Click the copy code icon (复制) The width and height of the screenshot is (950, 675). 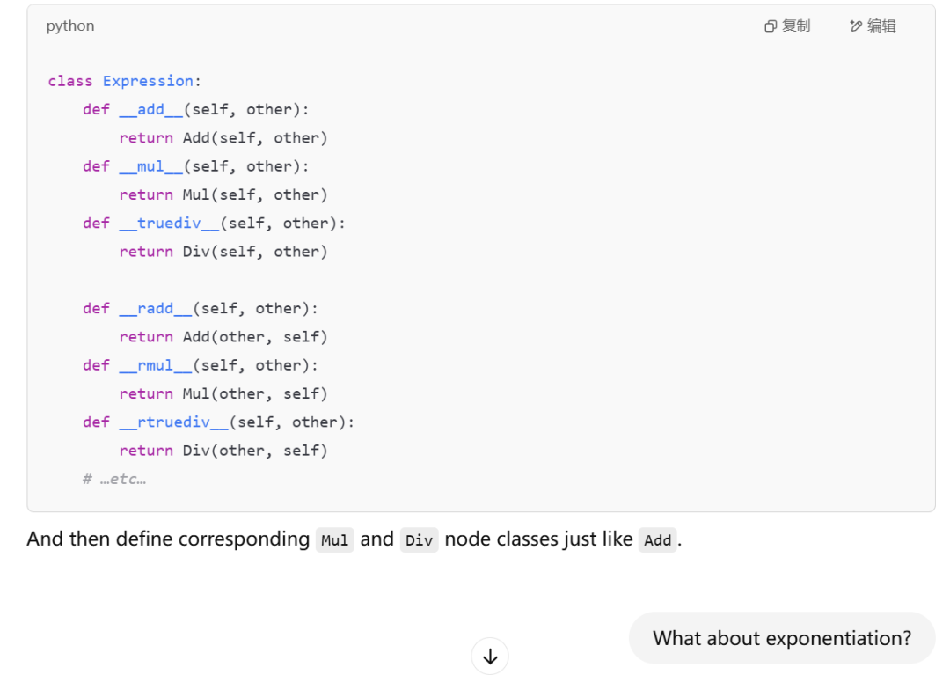[x=771, y=26]
